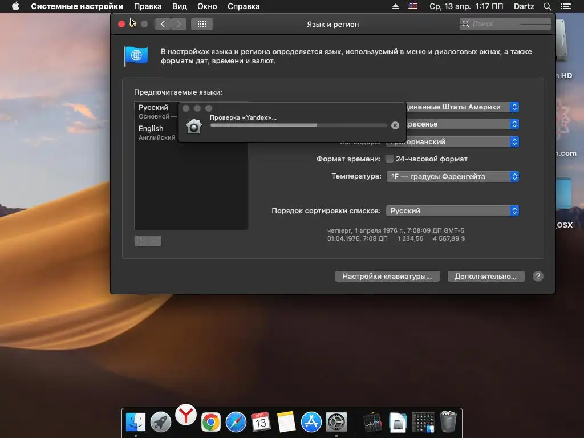This screenshot has height=438, width=584.
Task: Open Spotlight search in menu bar
Action: tap(547, 6)
